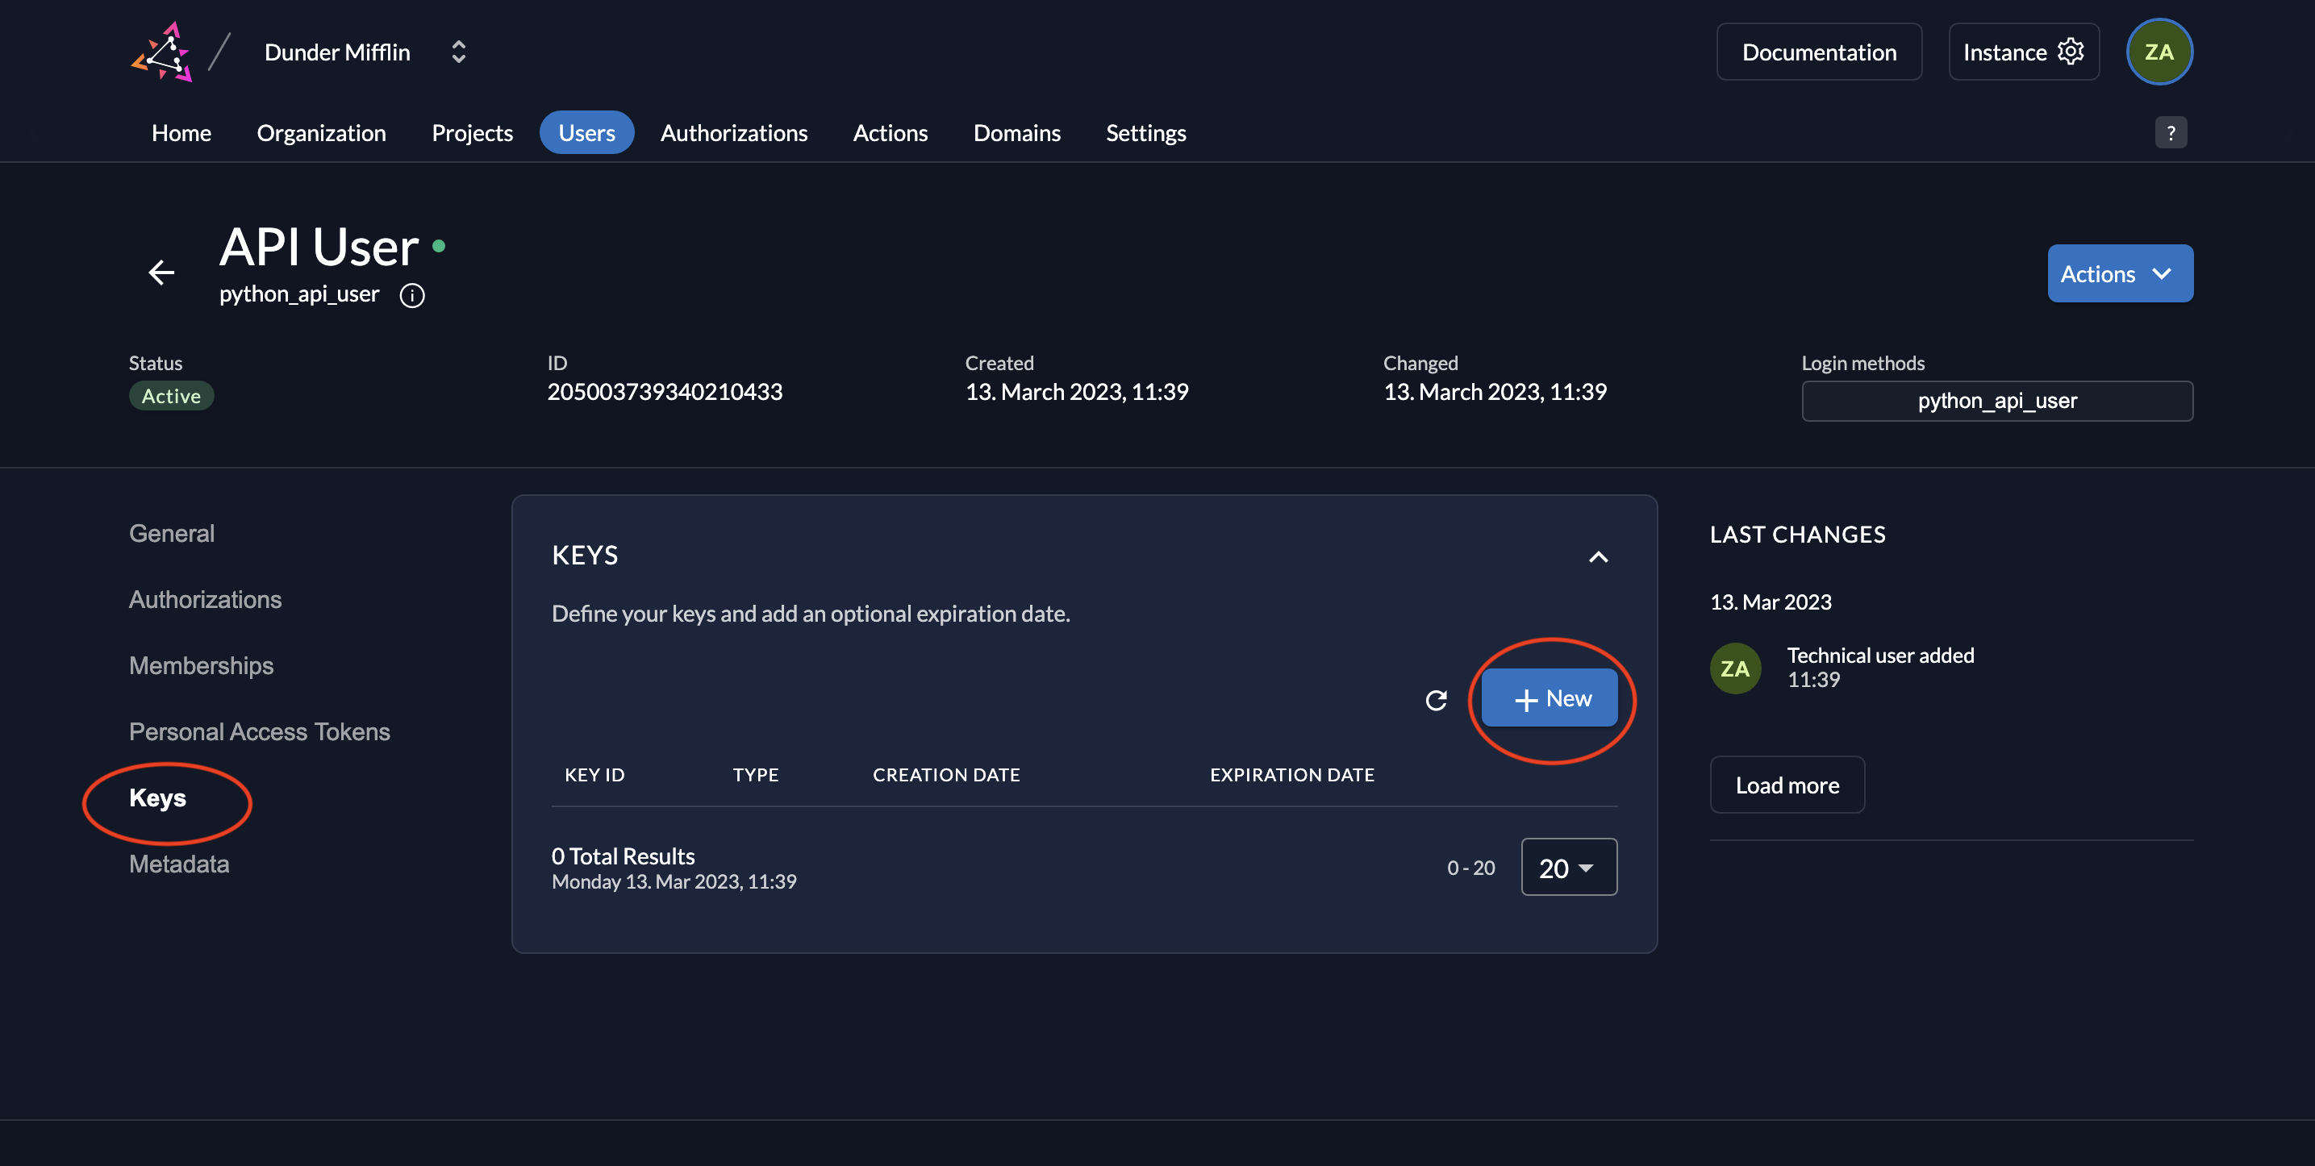The height and width of the screenshot is (1166, 2315).
Task: Open the help question mark icon
Action: coord(2171,133)
